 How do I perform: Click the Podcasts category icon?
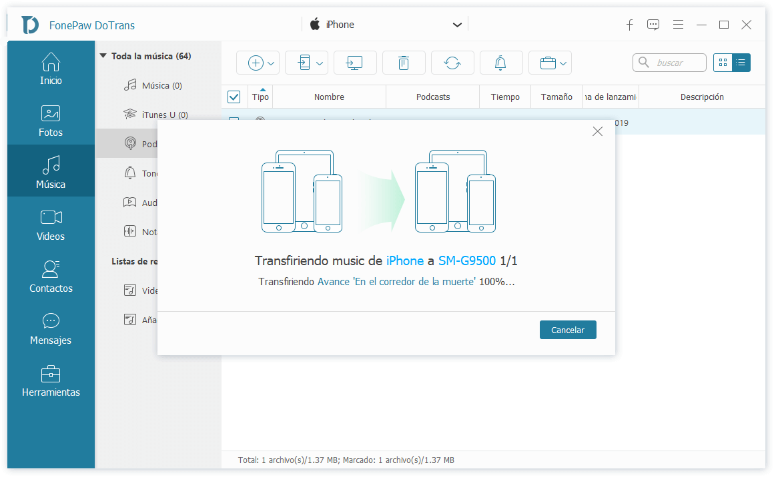point(130,143)
